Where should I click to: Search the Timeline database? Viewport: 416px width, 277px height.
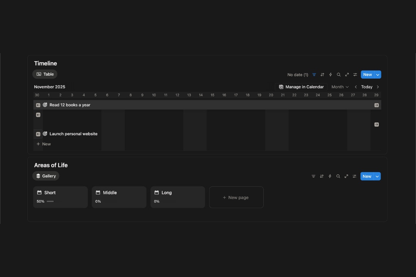click(x=339, y=75)
